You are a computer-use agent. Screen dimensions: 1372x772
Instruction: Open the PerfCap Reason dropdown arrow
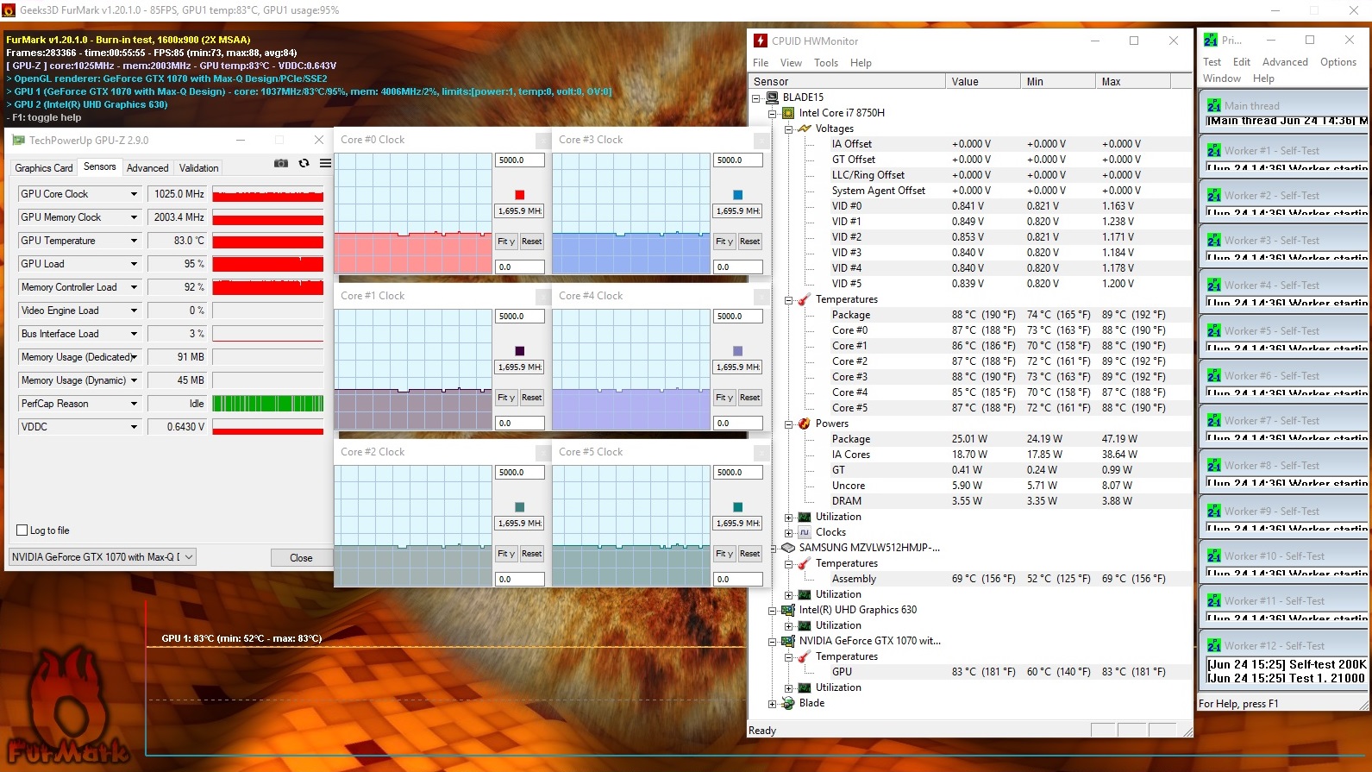click(x=134, y=404)
